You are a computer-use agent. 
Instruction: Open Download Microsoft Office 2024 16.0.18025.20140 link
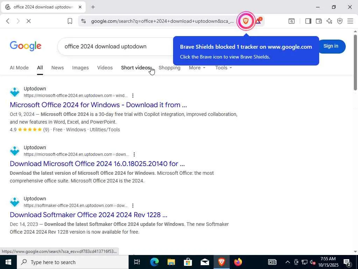(x=97, y=164)
